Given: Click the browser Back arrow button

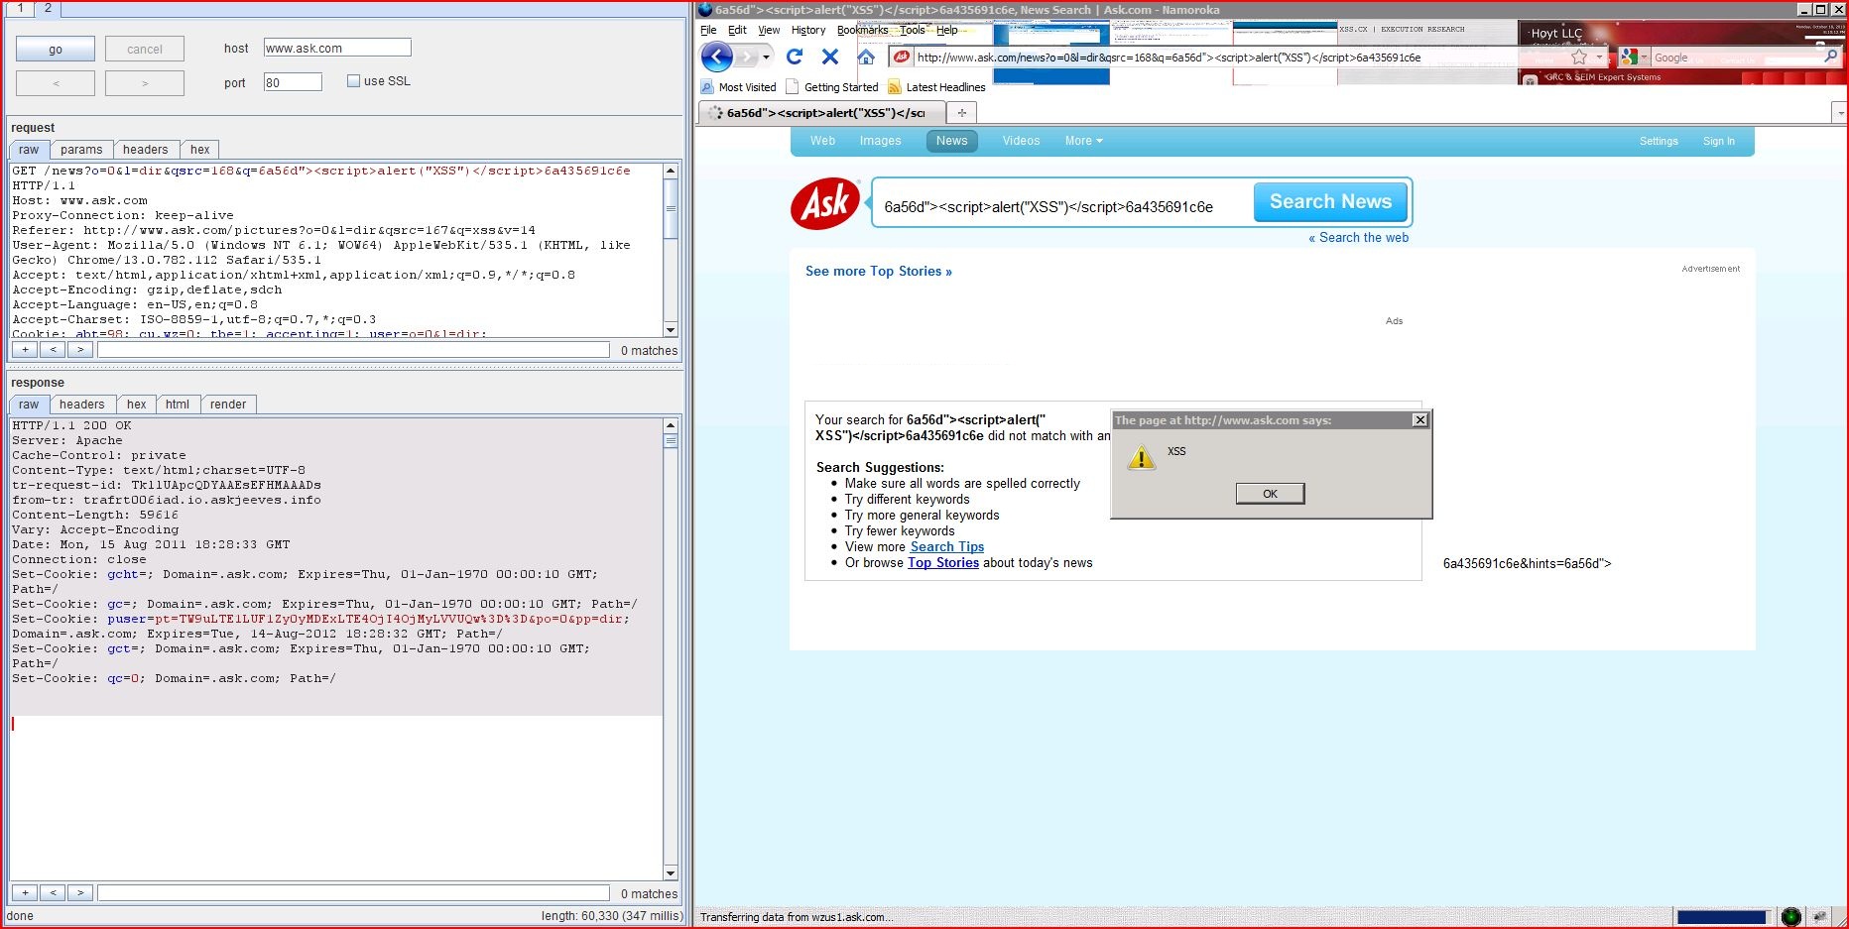Looking at the screenshot, I should click(717, 57).
